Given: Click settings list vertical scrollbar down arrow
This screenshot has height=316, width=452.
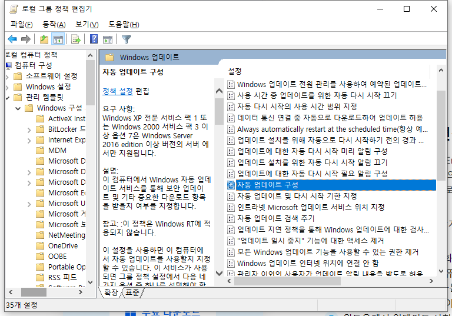Looking at the screenshot, I should pyautogui.click(x=441, y=271).
